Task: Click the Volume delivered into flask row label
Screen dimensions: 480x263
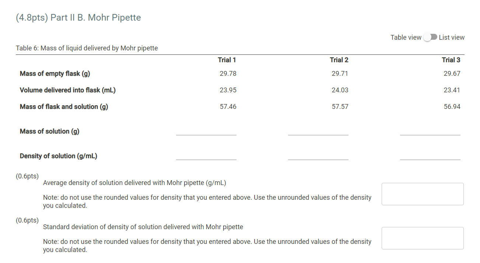Action: [x=67, y=90]
